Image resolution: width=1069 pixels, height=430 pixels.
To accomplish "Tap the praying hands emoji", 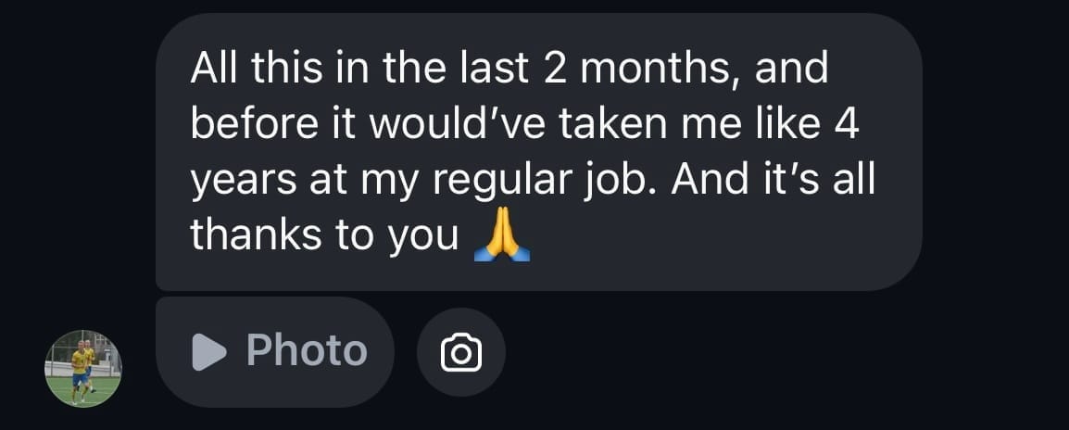I will click(501, 237).
